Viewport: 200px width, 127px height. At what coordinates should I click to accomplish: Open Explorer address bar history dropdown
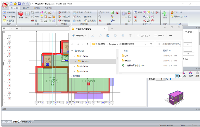[x=145, y=44]
